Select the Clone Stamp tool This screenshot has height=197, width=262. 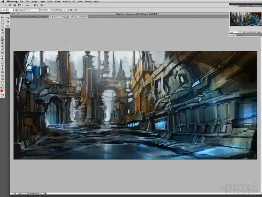coord(3,43)
